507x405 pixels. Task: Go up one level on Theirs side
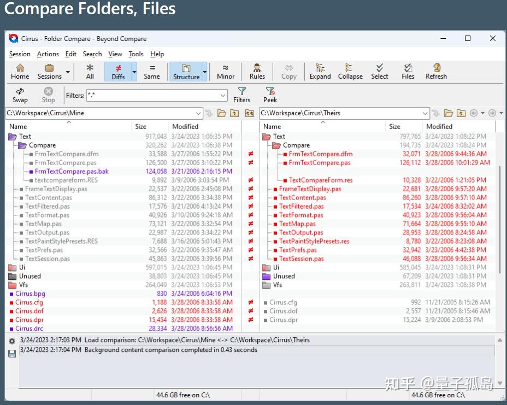point(461,113)
